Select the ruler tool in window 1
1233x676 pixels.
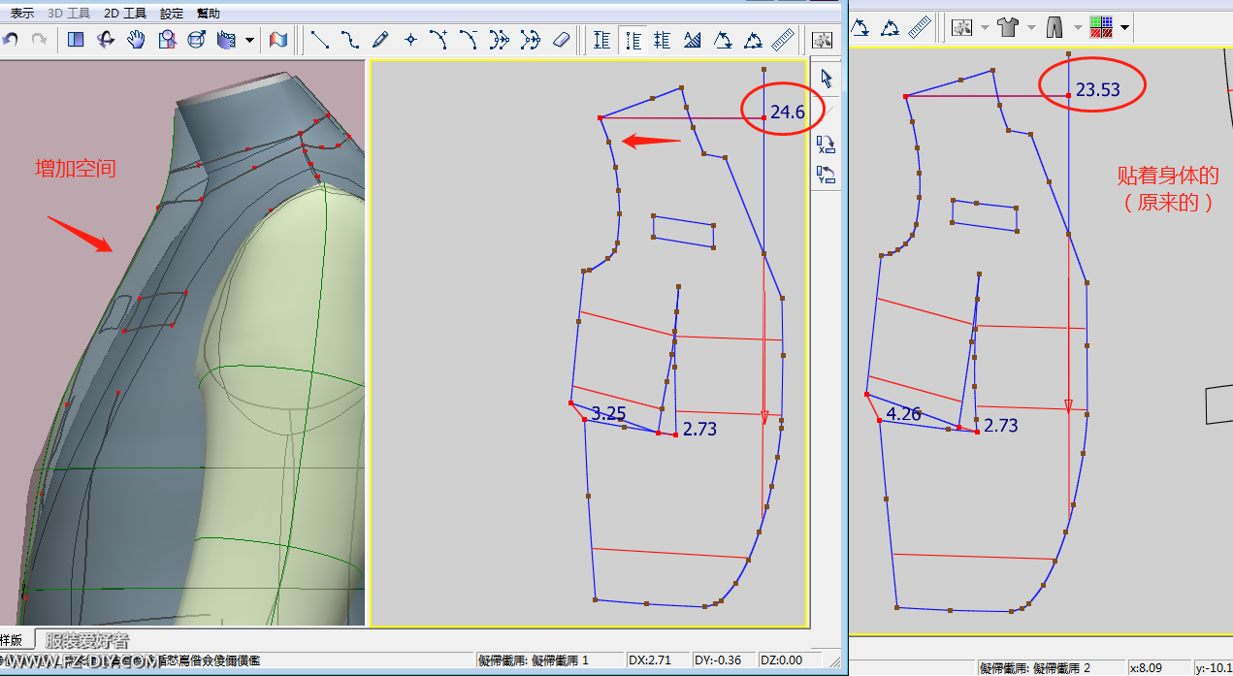tap(783, 40)
